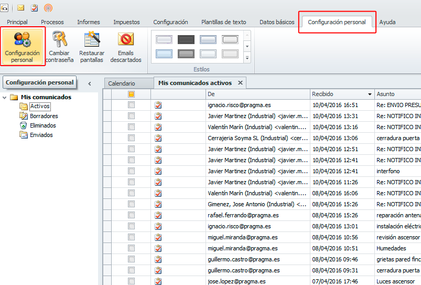Select subject 'revisión ascensor' cell
The width and height of the screenshot is (421, 285).
coord(398,237)
